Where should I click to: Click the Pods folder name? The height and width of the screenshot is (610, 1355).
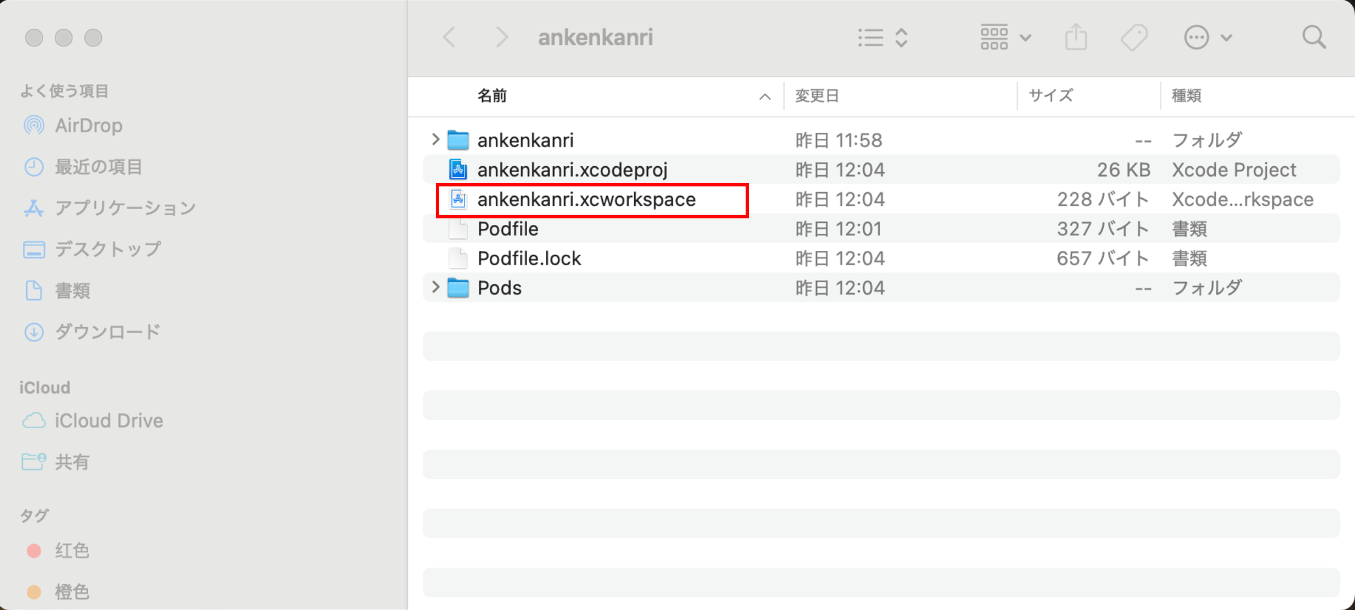point(499,287)
